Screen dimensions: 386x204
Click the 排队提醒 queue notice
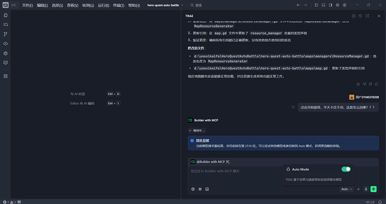(x=283, y=143)
